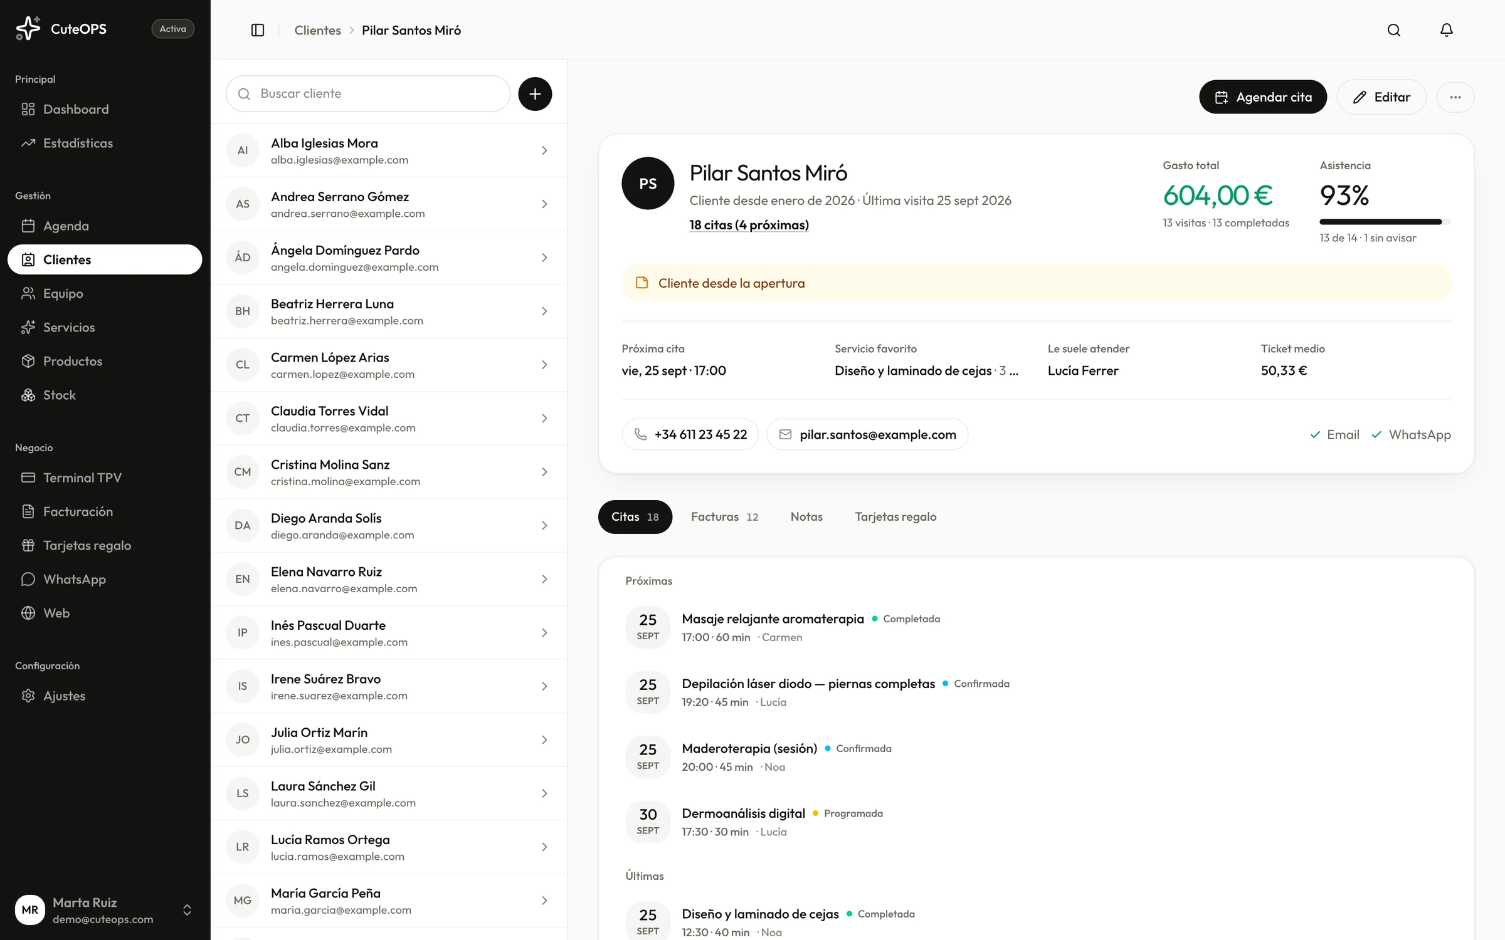Open Equipo section

pos(105,293)
